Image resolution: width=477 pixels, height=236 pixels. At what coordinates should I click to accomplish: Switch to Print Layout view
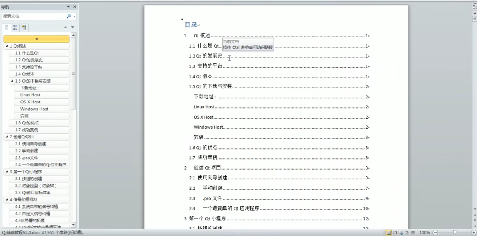tap(389, 233)
